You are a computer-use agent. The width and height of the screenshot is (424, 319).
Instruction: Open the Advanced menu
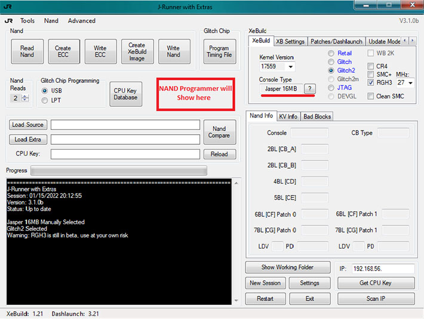click(82, 21)
